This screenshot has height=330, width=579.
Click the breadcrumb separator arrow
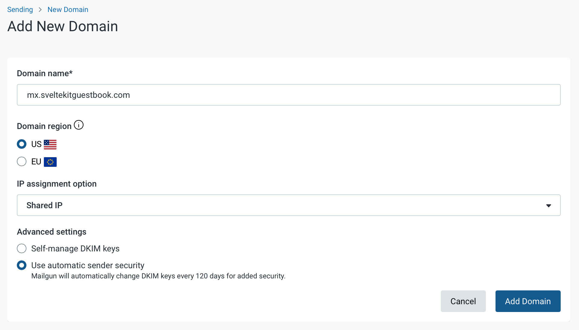point(40,9)
